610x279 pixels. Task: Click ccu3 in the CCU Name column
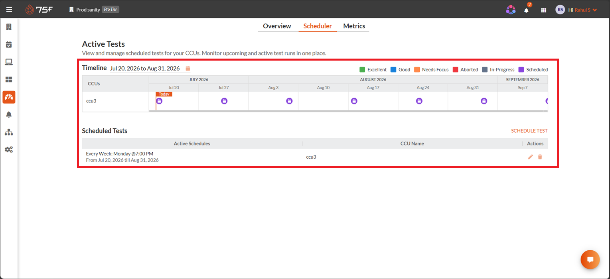point(311,157)
